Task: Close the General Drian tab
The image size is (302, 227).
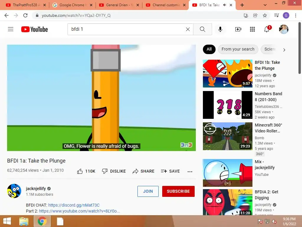Action: [x=138, y=5]
